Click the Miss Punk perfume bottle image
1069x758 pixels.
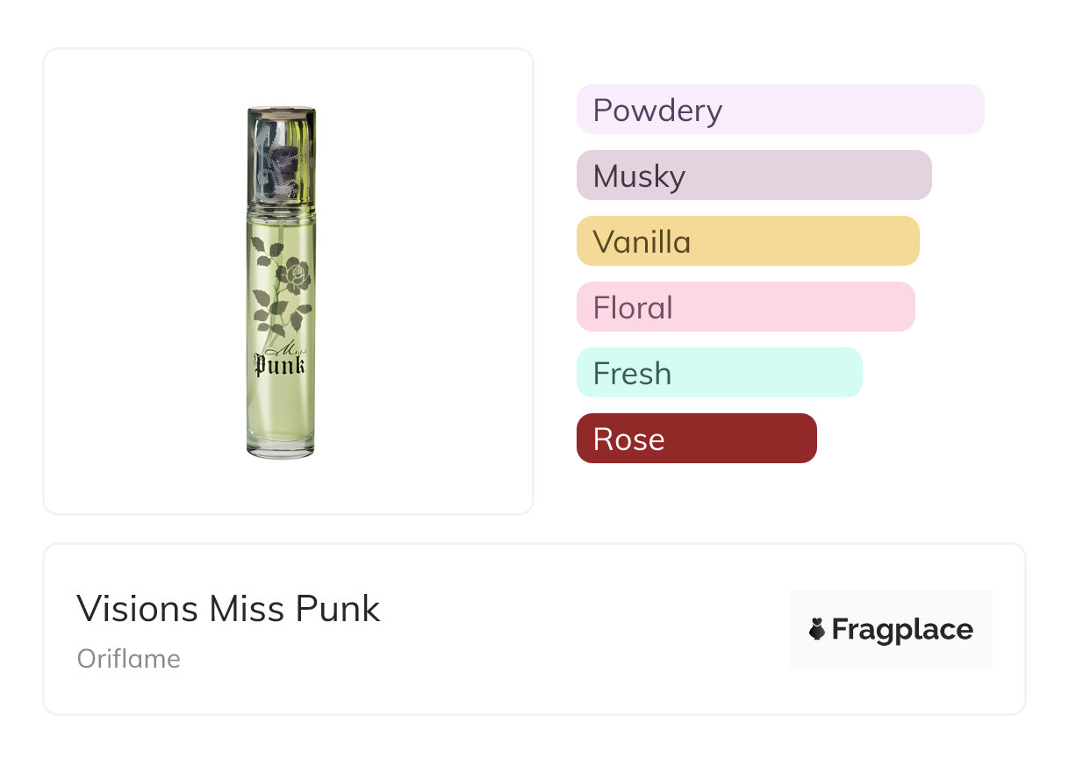281,281
